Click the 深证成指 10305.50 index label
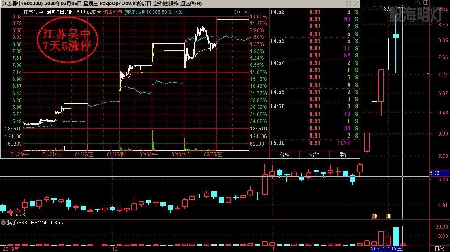This screenshot has height=252, width=450. point(154,12)
